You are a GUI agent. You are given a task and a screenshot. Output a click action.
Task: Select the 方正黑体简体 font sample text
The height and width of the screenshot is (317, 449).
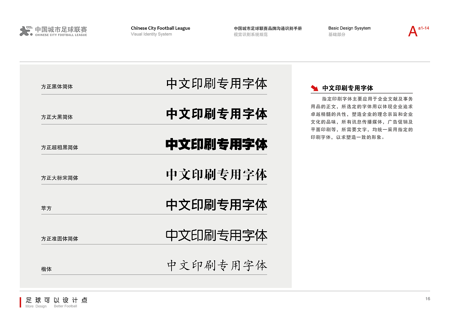pyautogui.click(x=216, y=84)
